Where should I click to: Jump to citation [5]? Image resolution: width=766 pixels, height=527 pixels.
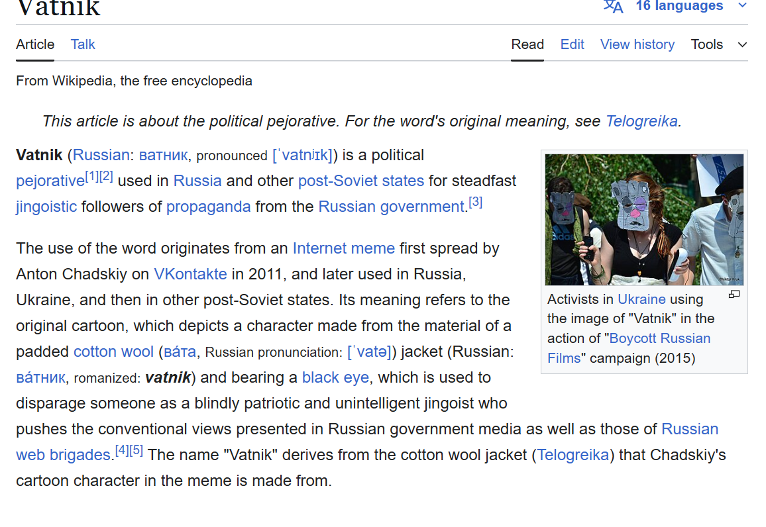coord(137,450)
